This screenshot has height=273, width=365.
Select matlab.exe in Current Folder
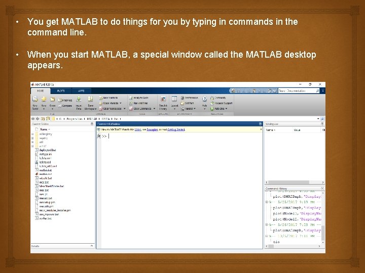[46, 174]
